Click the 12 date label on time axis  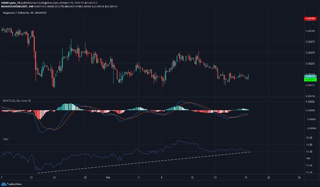coord(192,177)
